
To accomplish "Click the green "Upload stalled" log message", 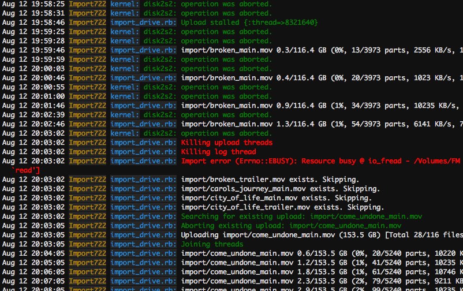I will coord(249,23).
